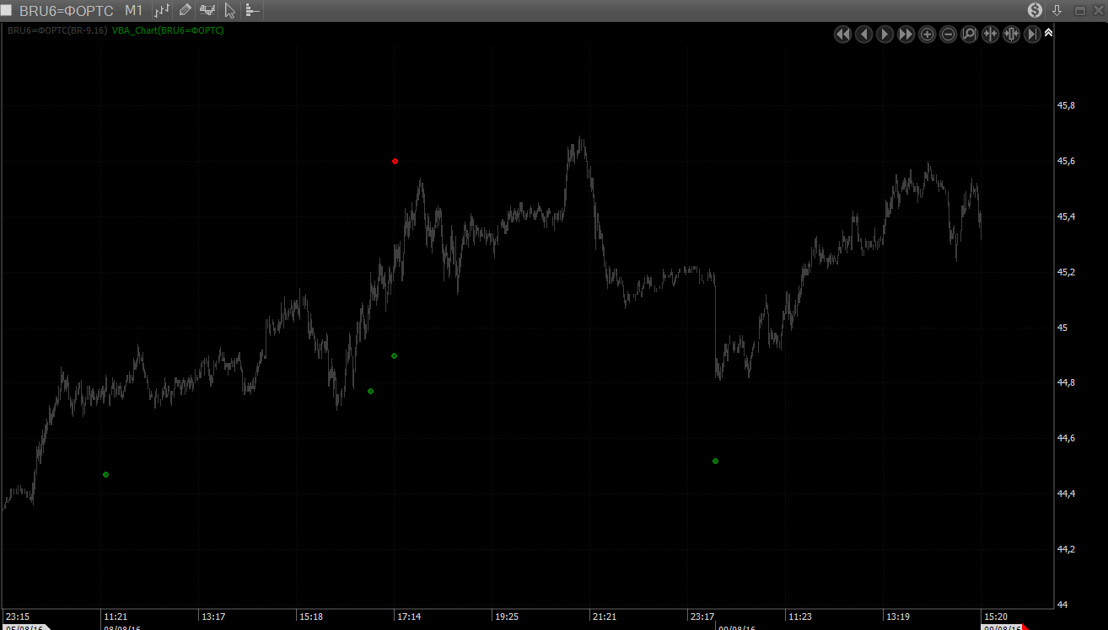
Task: Toggle the white checkbox beside BRU6=ФОРТС
Action: point(7,10)
